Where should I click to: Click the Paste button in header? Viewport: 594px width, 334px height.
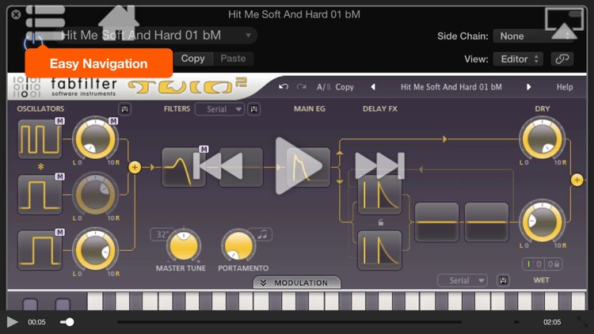[x=233, y=59]
